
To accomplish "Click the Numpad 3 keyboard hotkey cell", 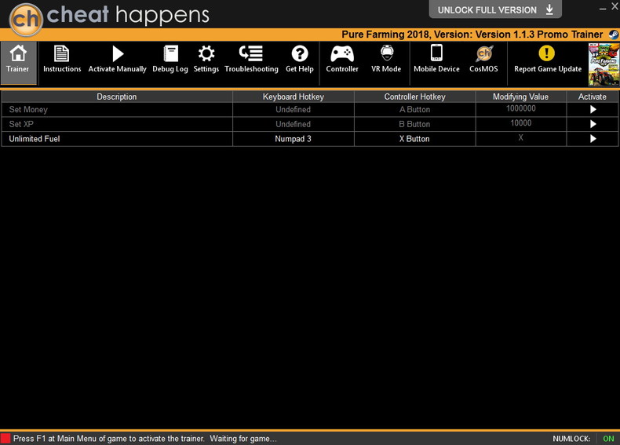I will tap(293, 139).
